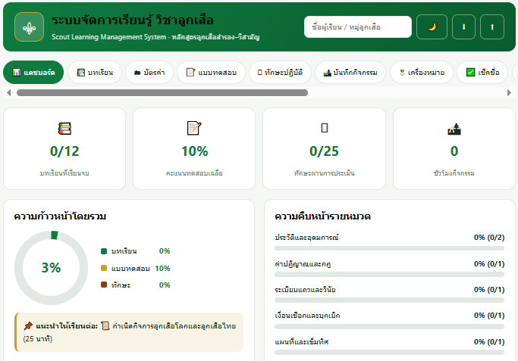
Task: Open the บันทึกกิจกรรม tab
Action: [x=350, y=72]
